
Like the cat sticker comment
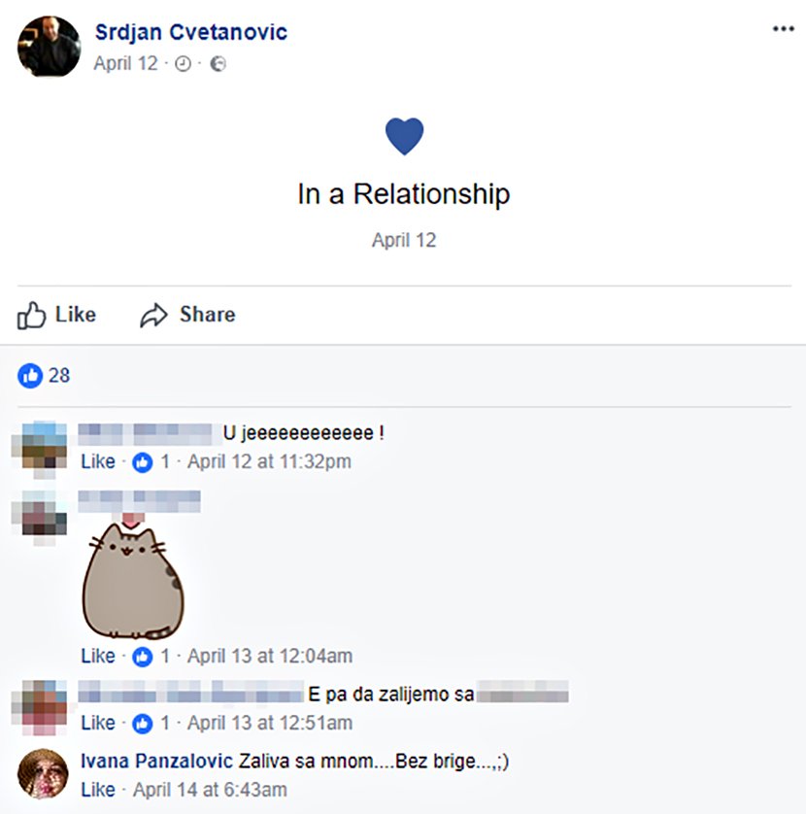coord(98,656)
